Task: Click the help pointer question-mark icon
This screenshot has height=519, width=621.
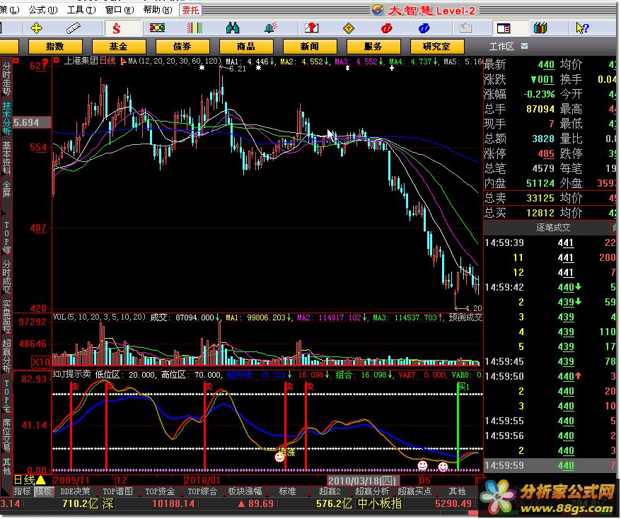Action: click(x=581, y=28)
